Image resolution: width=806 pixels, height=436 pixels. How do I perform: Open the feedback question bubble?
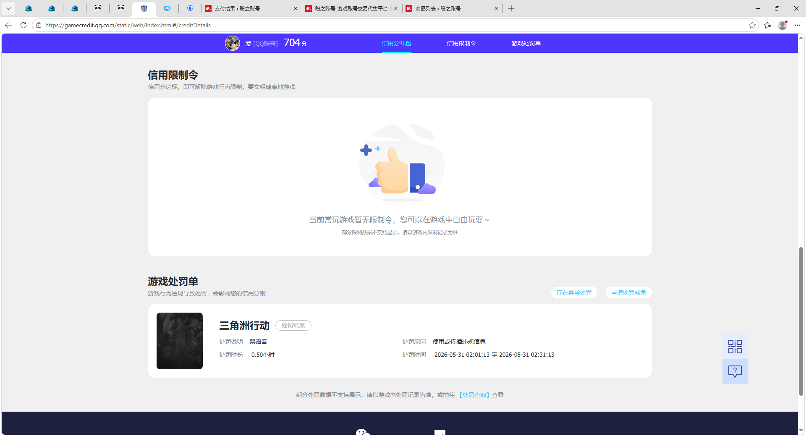[735, 372]
